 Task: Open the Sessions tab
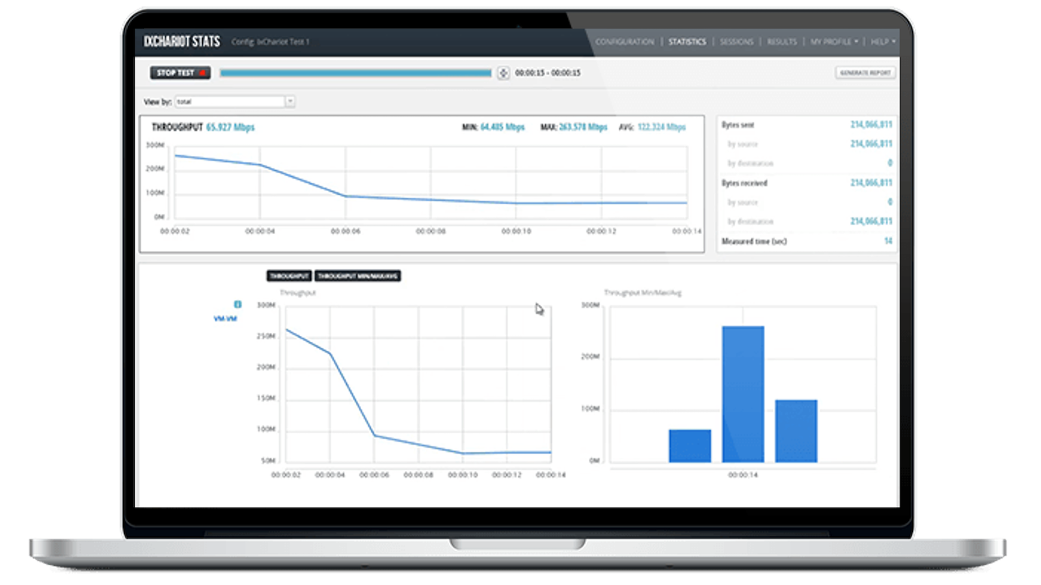[x=737, y=42]
